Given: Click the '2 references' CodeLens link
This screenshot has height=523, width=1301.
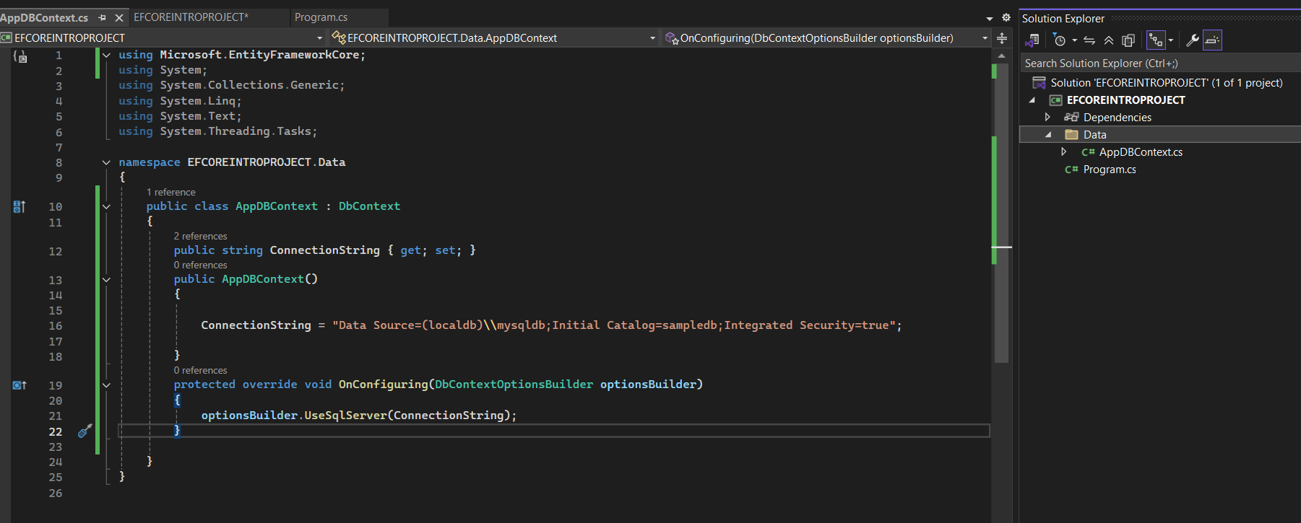Looking at the screenshot, I should tap(200, 236).
